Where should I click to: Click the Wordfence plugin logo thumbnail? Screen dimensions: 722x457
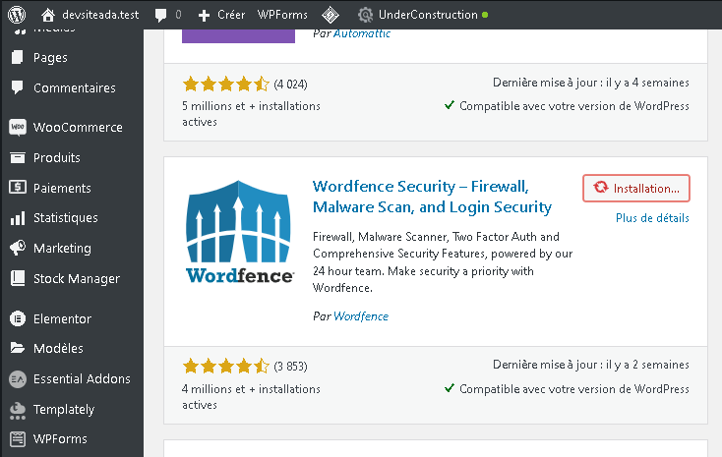tap(239, 233)
